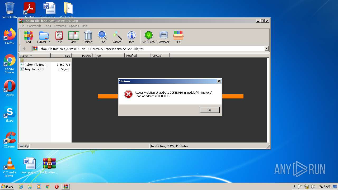Open Skype desktop shortcut
This screenshot has width=338, height=190.
[10, 114]
